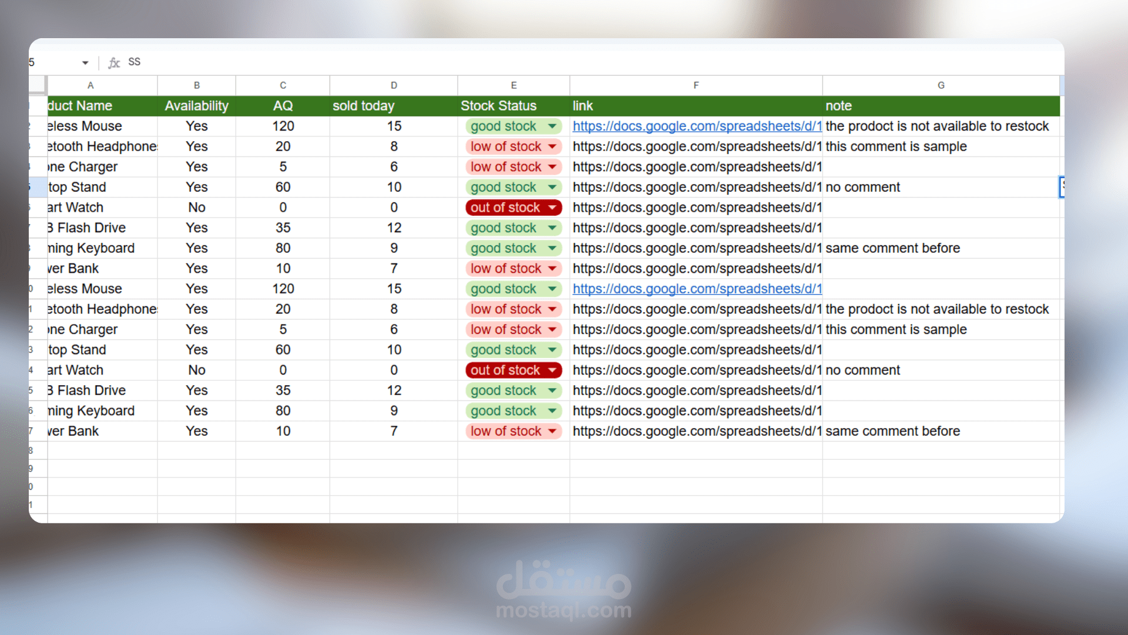The height and width of the screenshot is (635, 1128).
Task: Click the formula bar showing SS
Action: pyautogui.click(x=592, y=62)
